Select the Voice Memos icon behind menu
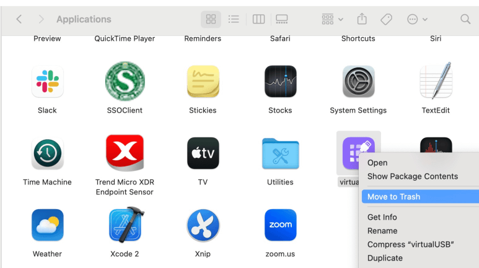This screenshot has width=479, height=268. [436, 145]
